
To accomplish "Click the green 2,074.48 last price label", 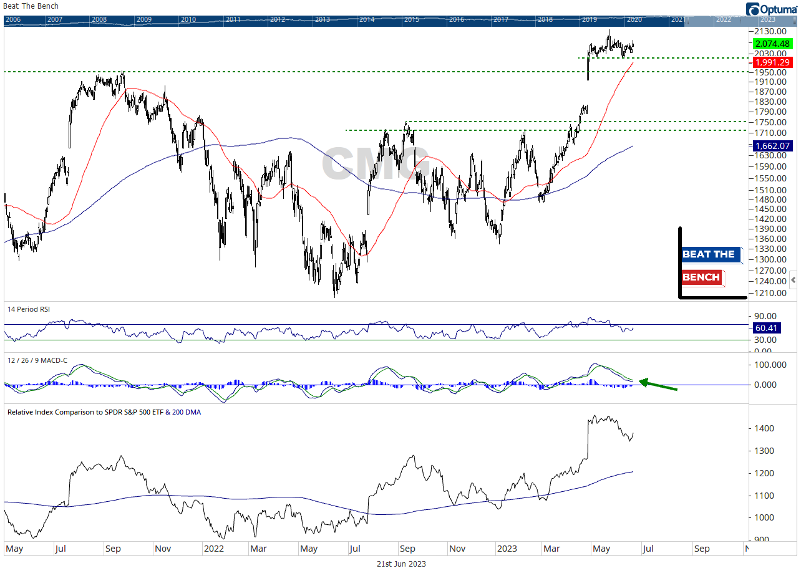I will click(772, 44).
